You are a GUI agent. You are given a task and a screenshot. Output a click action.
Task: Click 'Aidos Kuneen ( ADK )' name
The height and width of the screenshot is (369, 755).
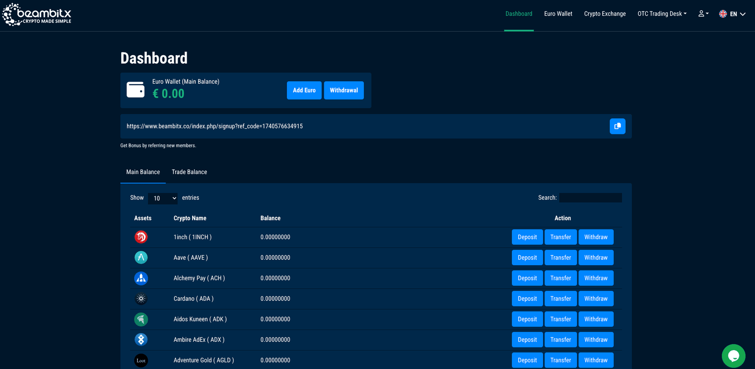(x=200, y=319)
